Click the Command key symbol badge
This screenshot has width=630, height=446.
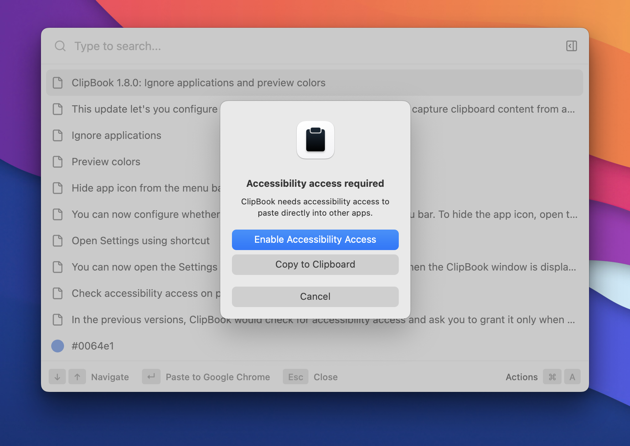[x=552, y=377]
